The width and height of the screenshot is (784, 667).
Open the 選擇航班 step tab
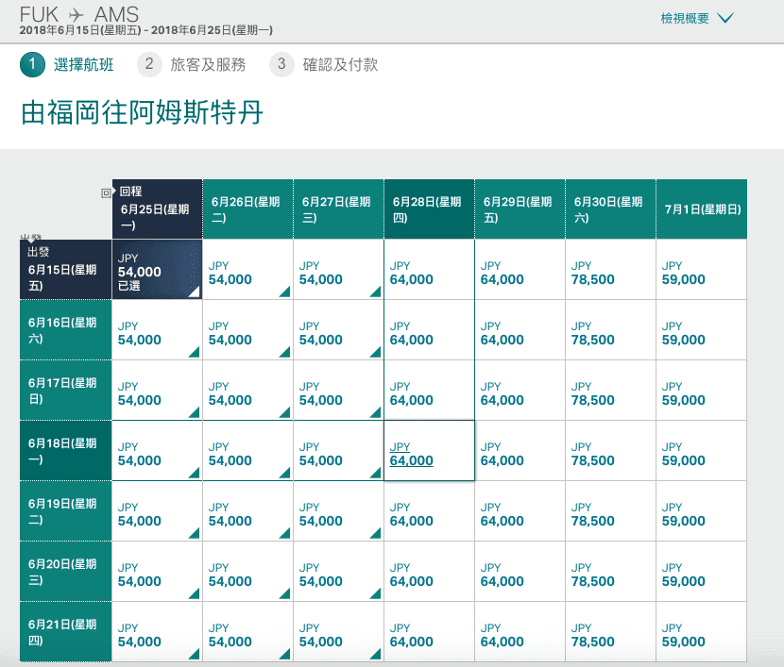pos(83,65)
